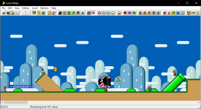201x109 pixels.
Task: Open the overworld editor via gray castle icon
Action: tap(78, 13)
